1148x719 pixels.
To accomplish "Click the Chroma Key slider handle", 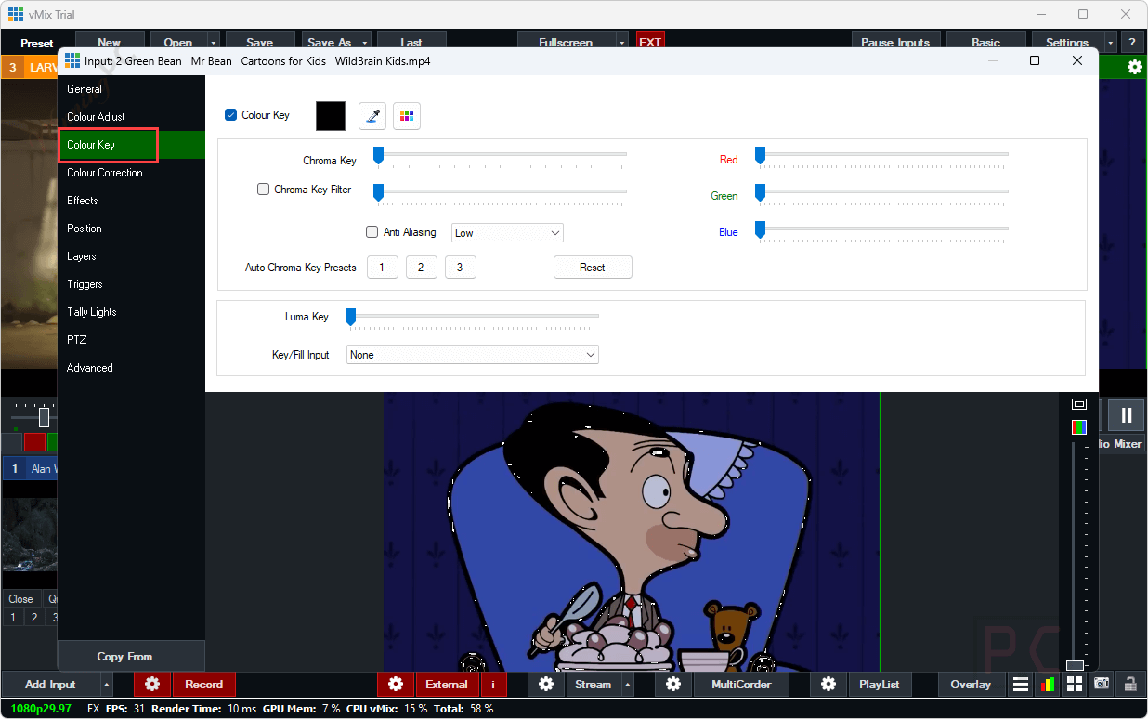I will (x=378, y=155).
